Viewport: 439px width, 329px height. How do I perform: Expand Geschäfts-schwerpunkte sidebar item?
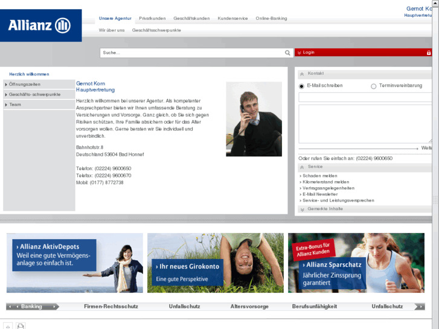click(x=39, y=94)
